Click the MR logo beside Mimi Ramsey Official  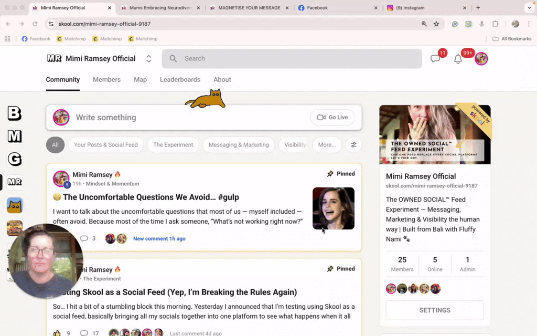(54, 58)
